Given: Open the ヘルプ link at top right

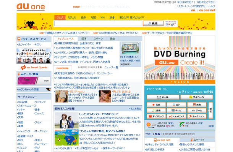Looking at the screenshot, I should click(212, 6).
